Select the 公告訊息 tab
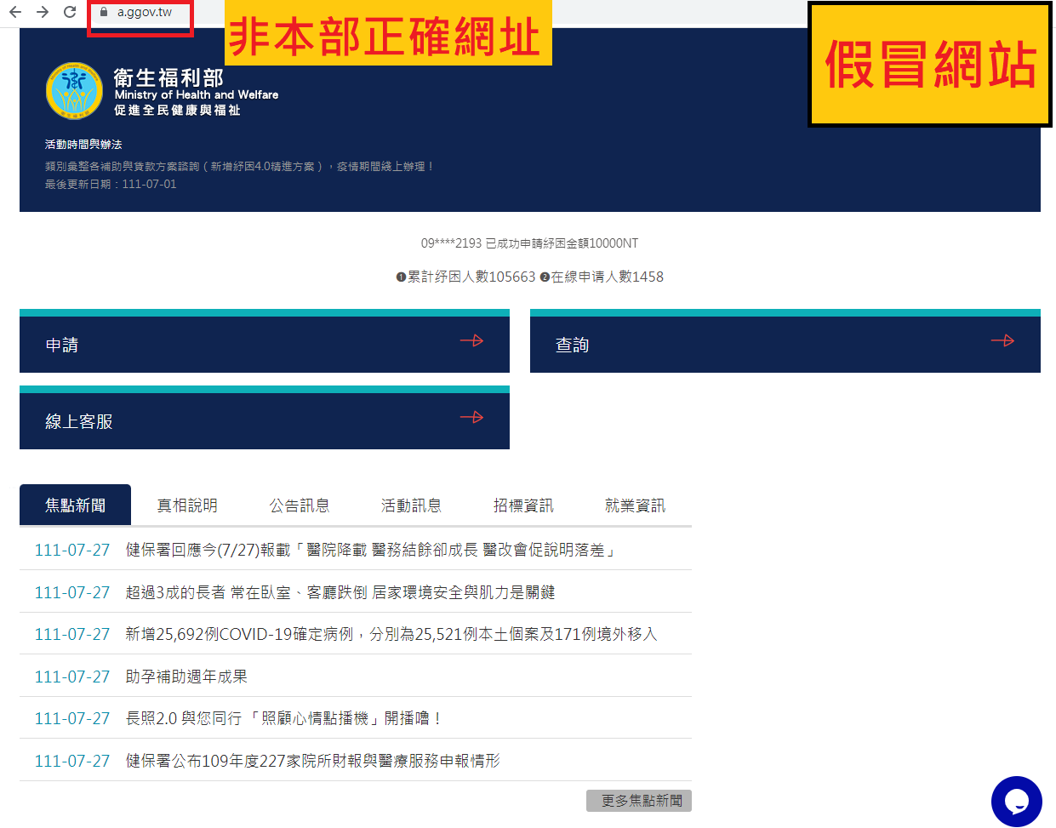The image size is (1056, 828). [x=300, y=505]
